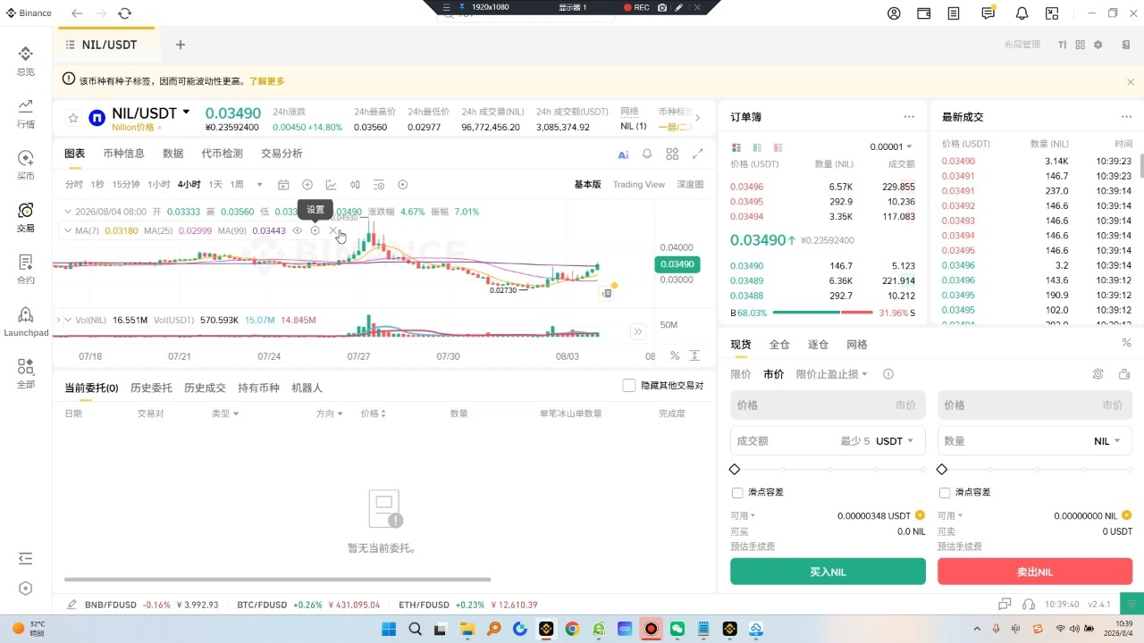Click the buy amount slider handle
The width and height of the screenshot is (1144, 643).
click(735, 470)
